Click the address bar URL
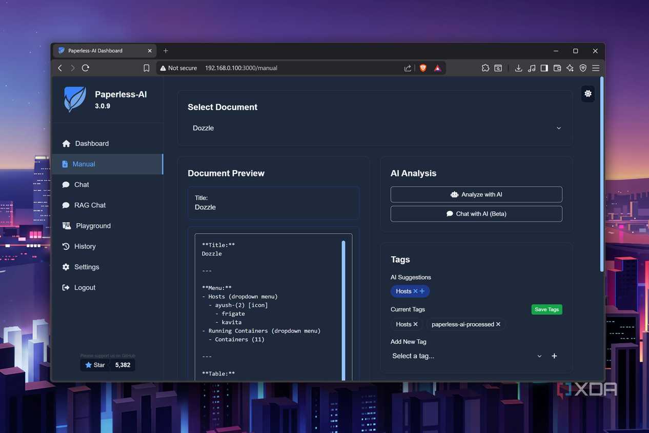This screenshot has width=649, height=433. 241,68
